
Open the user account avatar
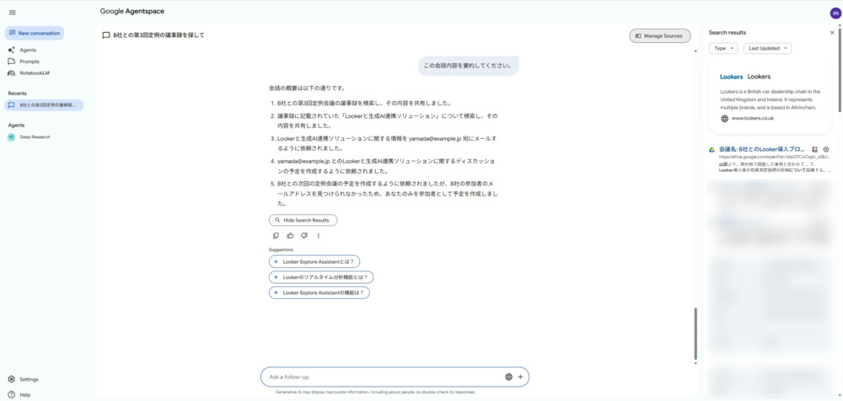coord(835,13)
